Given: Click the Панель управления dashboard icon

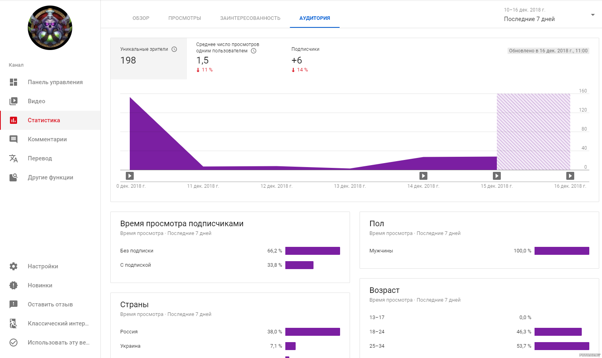Looking at the screenshot, I should (13, 82).
